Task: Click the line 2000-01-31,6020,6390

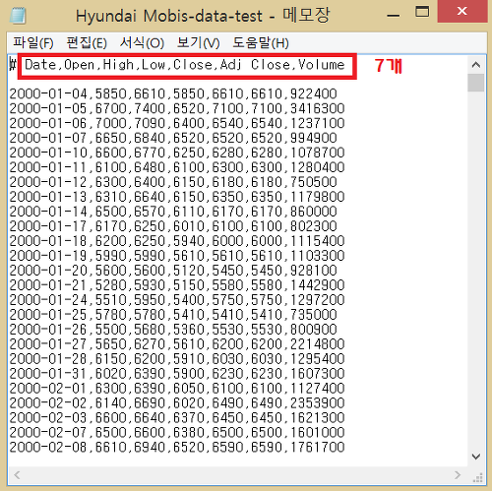Action: coord(177,374)
